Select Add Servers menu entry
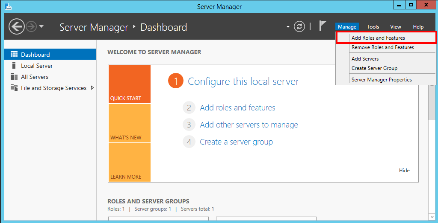This screenshot has width=438, height=223. (386, 59)
